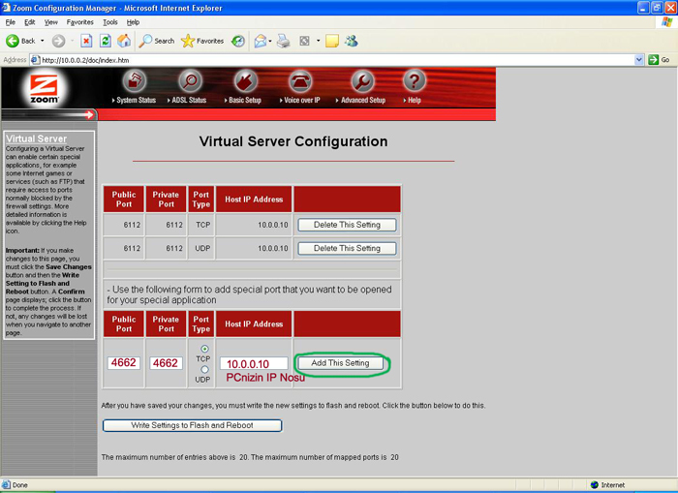Click the IE Forward arrow button
This screenshot has height=493, width=678.
[x=58, y=41]
